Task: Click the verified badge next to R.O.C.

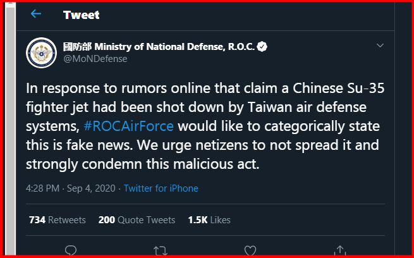Action: point(262,47)
